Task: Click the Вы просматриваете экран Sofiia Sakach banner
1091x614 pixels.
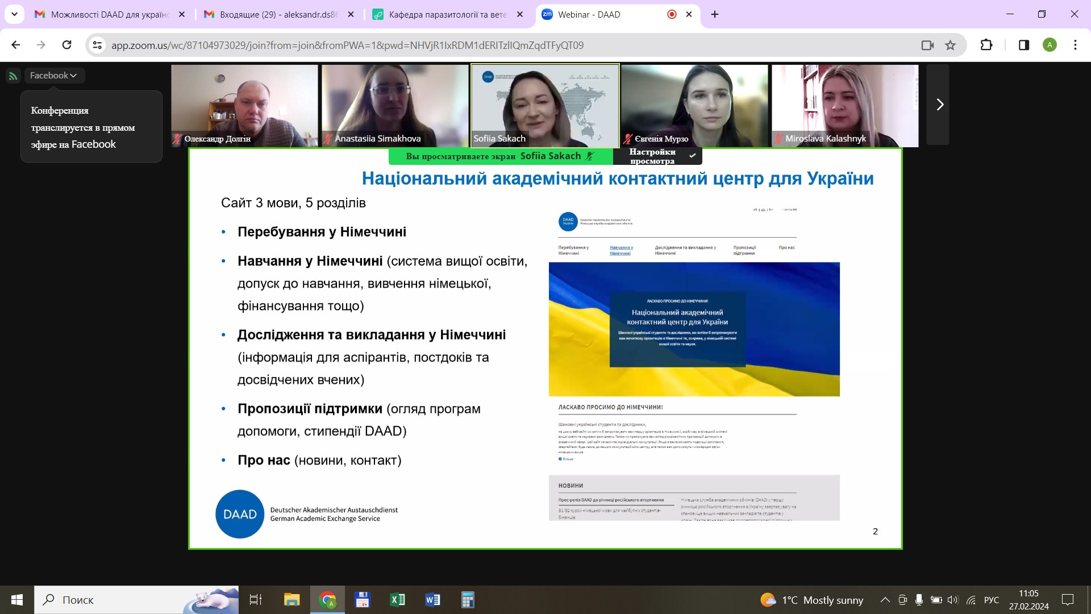Action: (501, 156)
